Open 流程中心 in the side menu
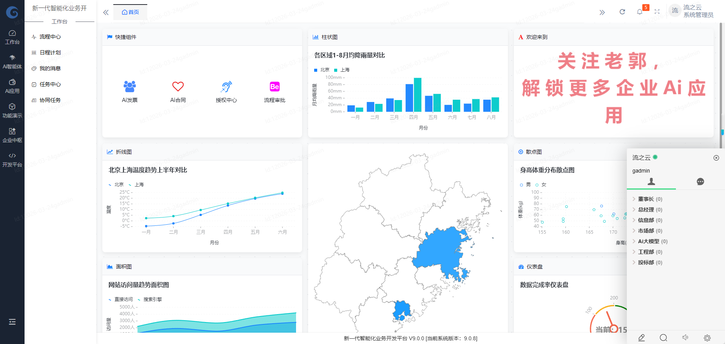The width and height of the screenshot is (725, 344). pyautogui.click(x=50, y=37)
